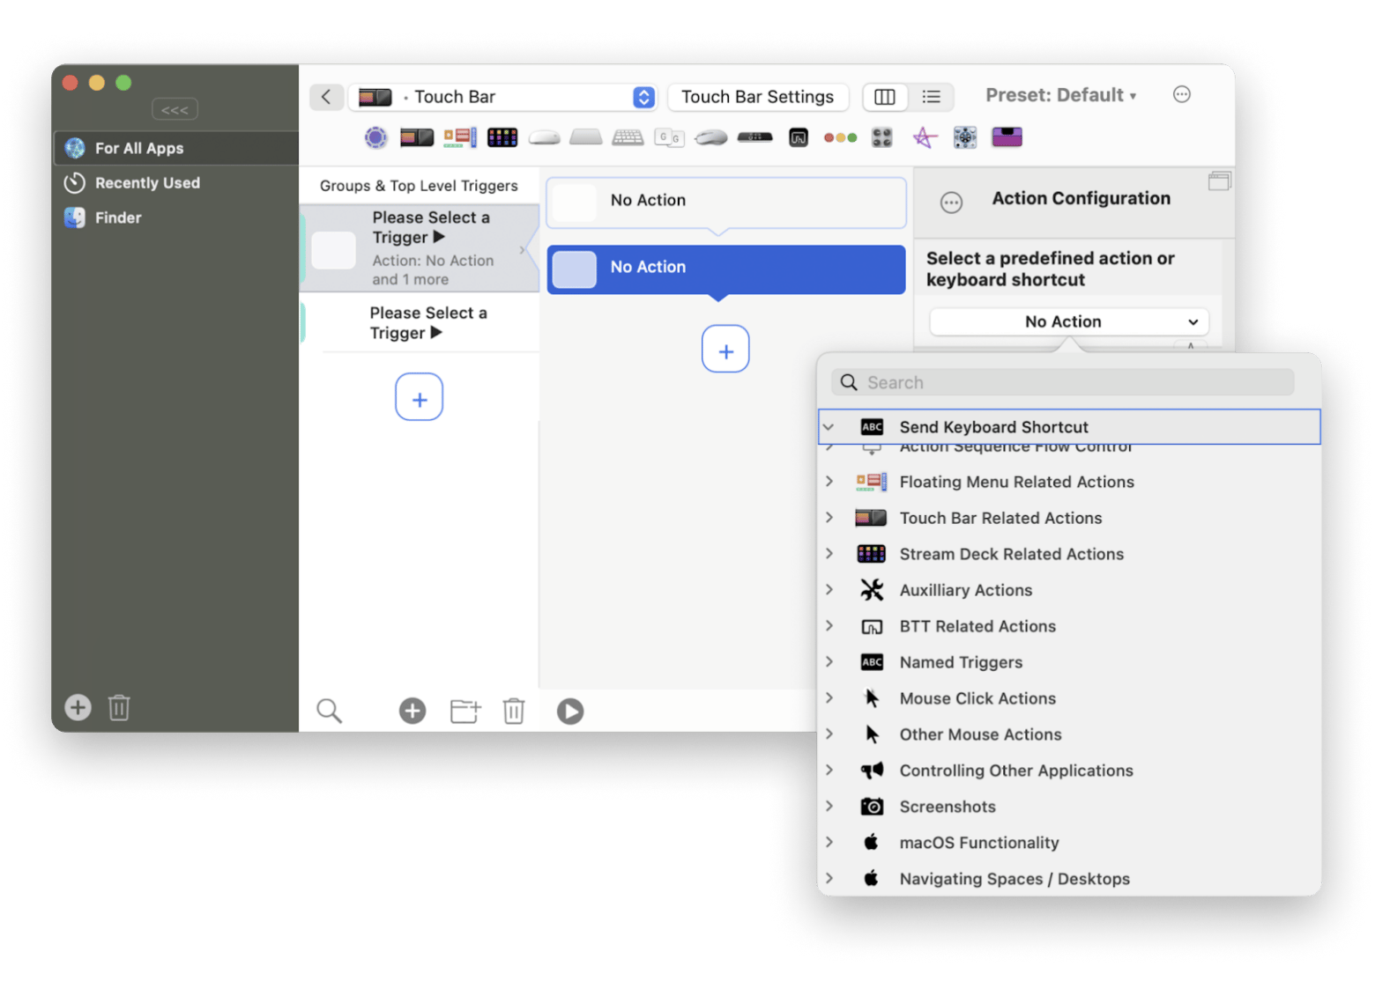Switch to column view layout
Image resolution: width=1375 pixels, height=981 pixels.
point(885,97)
